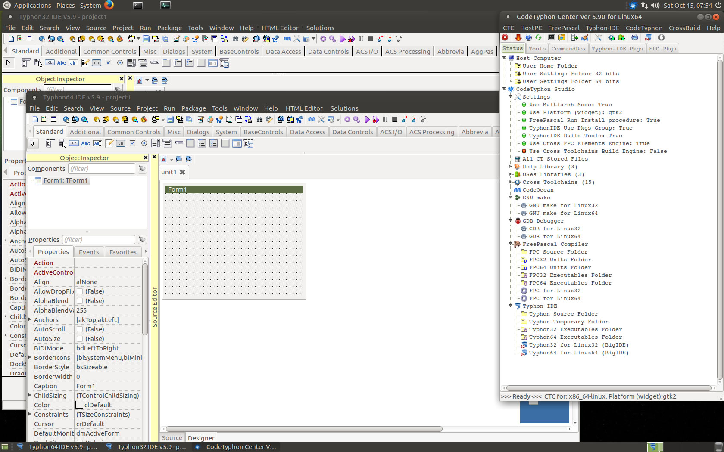Open Applications menu in top panel
The height and width of the screenshot is (452, 724).
click(x=32, y=5)
